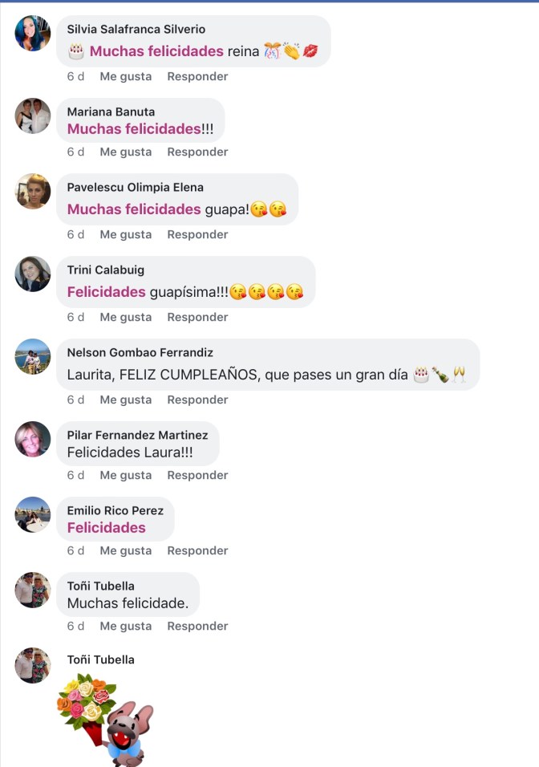Reply to Mariana Banuta's comment
This screenshot has width=539, height=767.
point(197,152)
